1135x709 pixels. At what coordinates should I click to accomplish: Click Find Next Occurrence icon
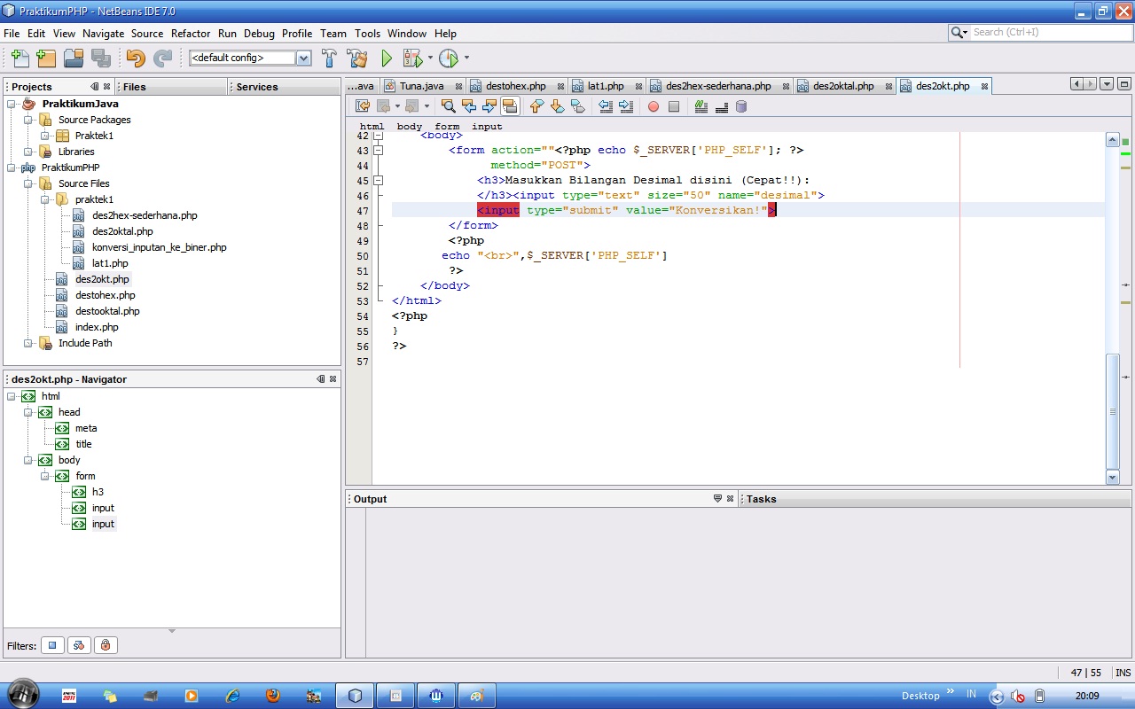[489, 106]
